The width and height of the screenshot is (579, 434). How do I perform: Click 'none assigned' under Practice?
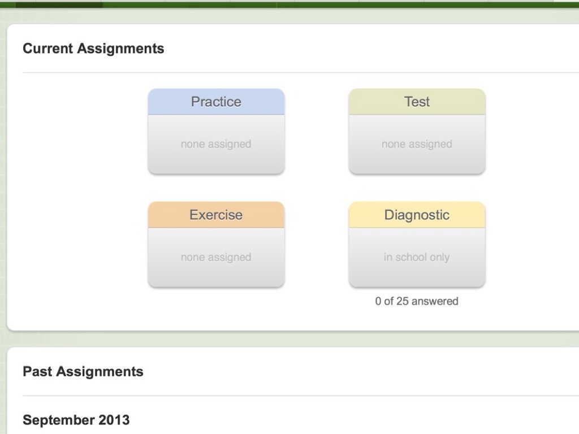click(216, 144)
